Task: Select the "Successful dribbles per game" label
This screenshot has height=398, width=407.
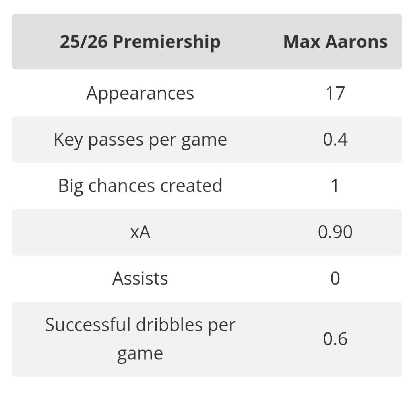Action: (140, 339)
